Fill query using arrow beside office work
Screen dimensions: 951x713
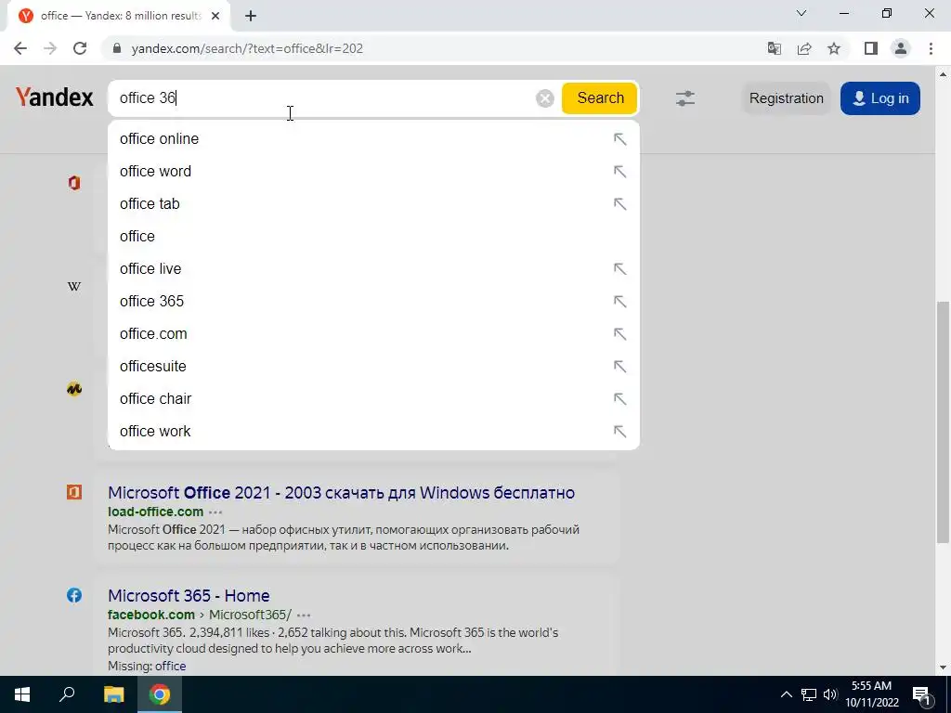pos(619,431)
